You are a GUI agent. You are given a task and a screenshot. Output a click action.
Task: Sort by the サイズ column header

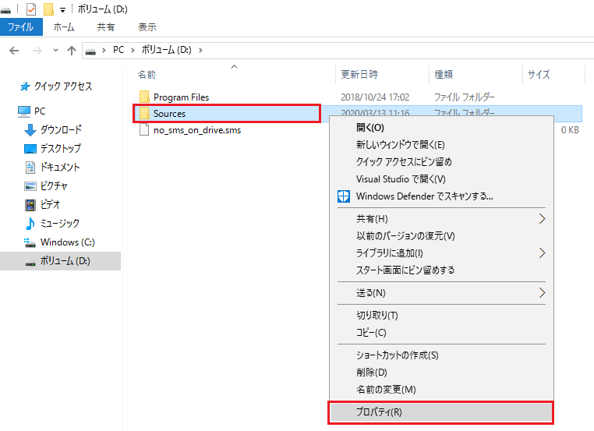pyautogui.click(x=539, y=74)
